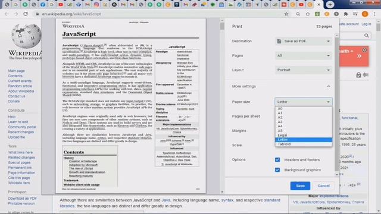Choose A1 paper size
This screenshot has width=381, height=214.
304,113
